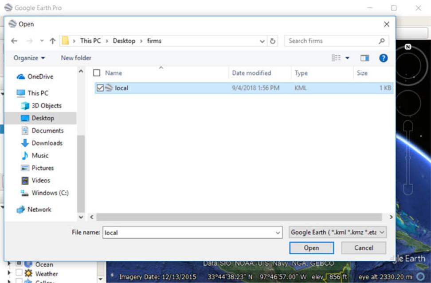The image size is (431, 283).
Task: Select Desktop in the navigation pane
Action: click(40, 118)
